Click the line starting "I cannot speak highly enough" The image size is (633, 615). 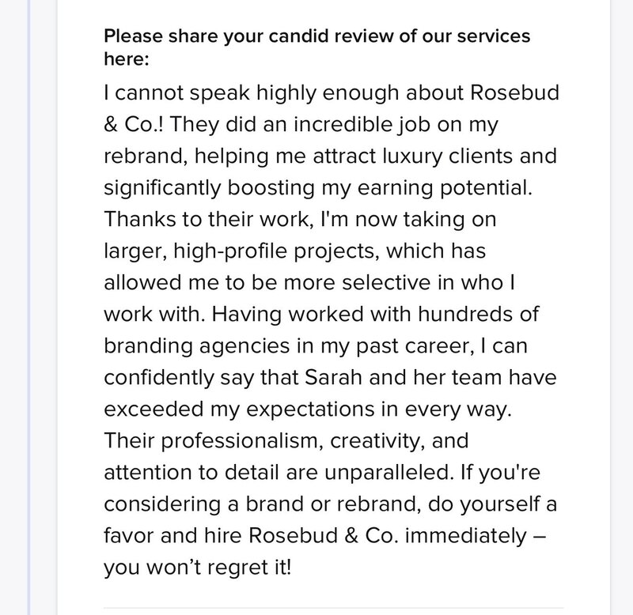(332, 93)
